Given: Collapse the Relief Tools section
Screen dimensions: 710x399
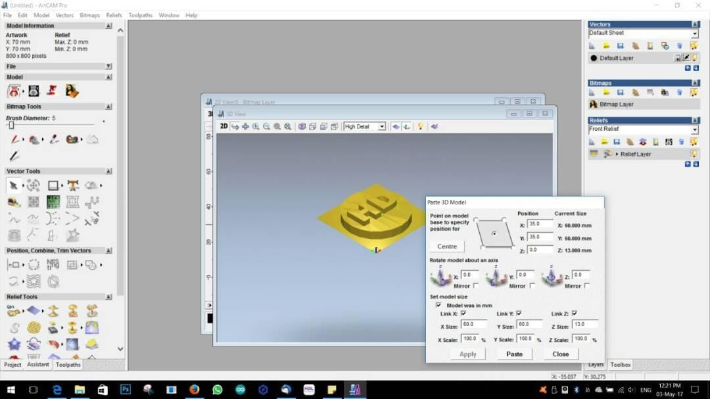Looking at the screenshot, I should pyautogui.click(x=108, y=296).
